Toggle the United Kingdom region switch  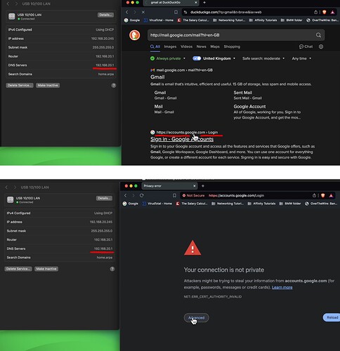[x=197, y=58]
